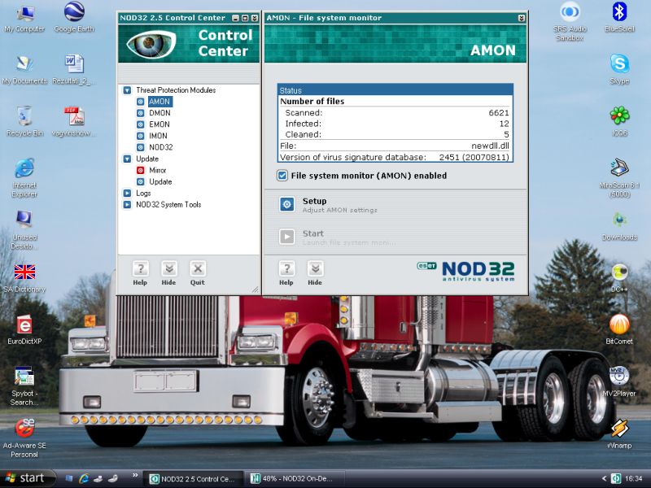Open the NOD32 scanner module
The height and width of the screenshot is (488, 651).
click(x=160, y=147)
